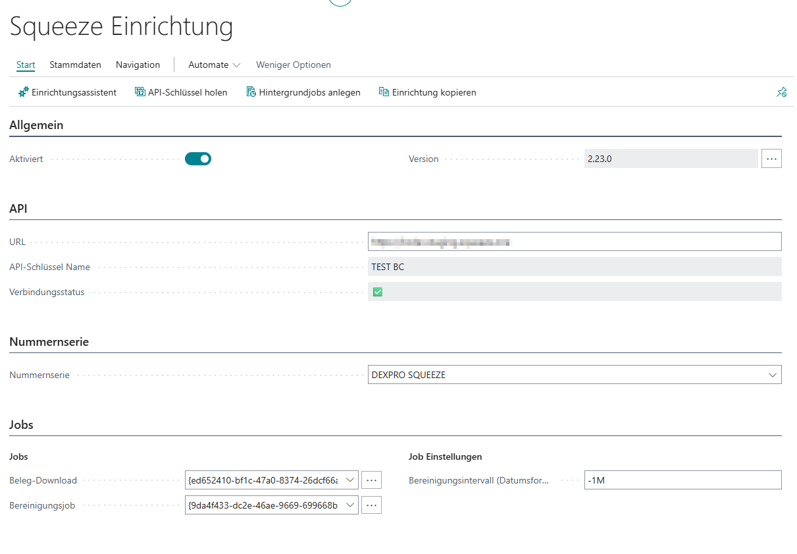Click ellipsis next to Bereinigungsjob
This screenshot has width=797, height=554.
coord(372,505)
